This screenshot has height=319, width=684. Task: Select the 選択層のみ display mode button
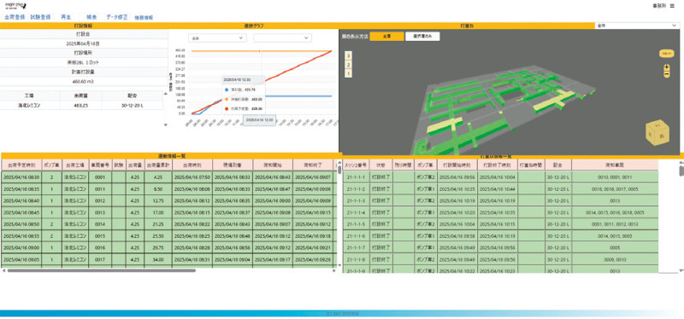(x=422, y=37)
